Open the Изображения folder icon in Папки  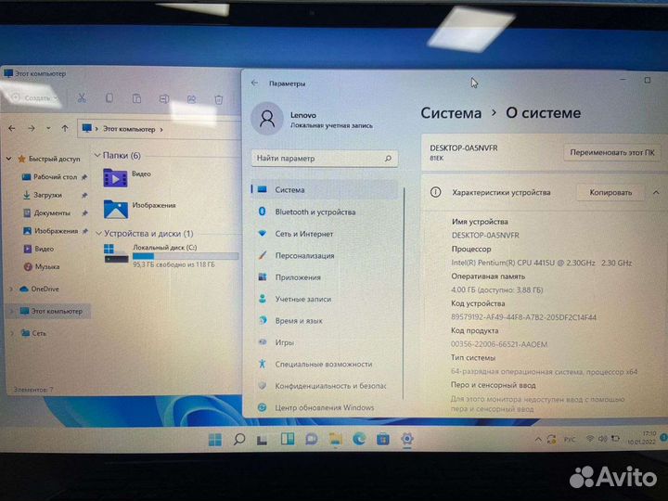(116, 210)
